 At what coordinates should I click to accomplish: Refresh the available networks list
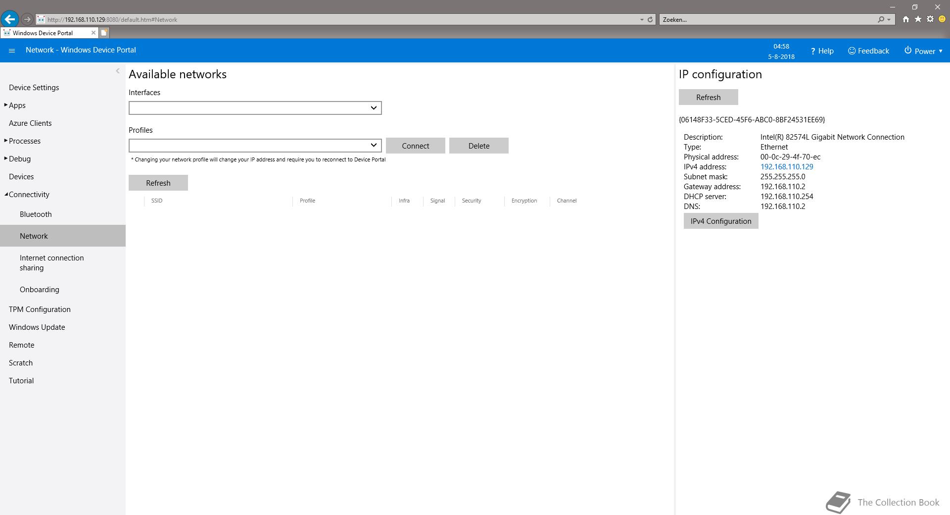[158, 183]
